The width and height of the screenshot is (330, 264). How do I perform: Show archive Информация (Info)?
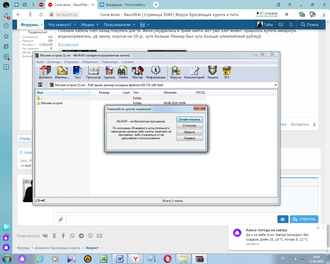pos(156,72)
